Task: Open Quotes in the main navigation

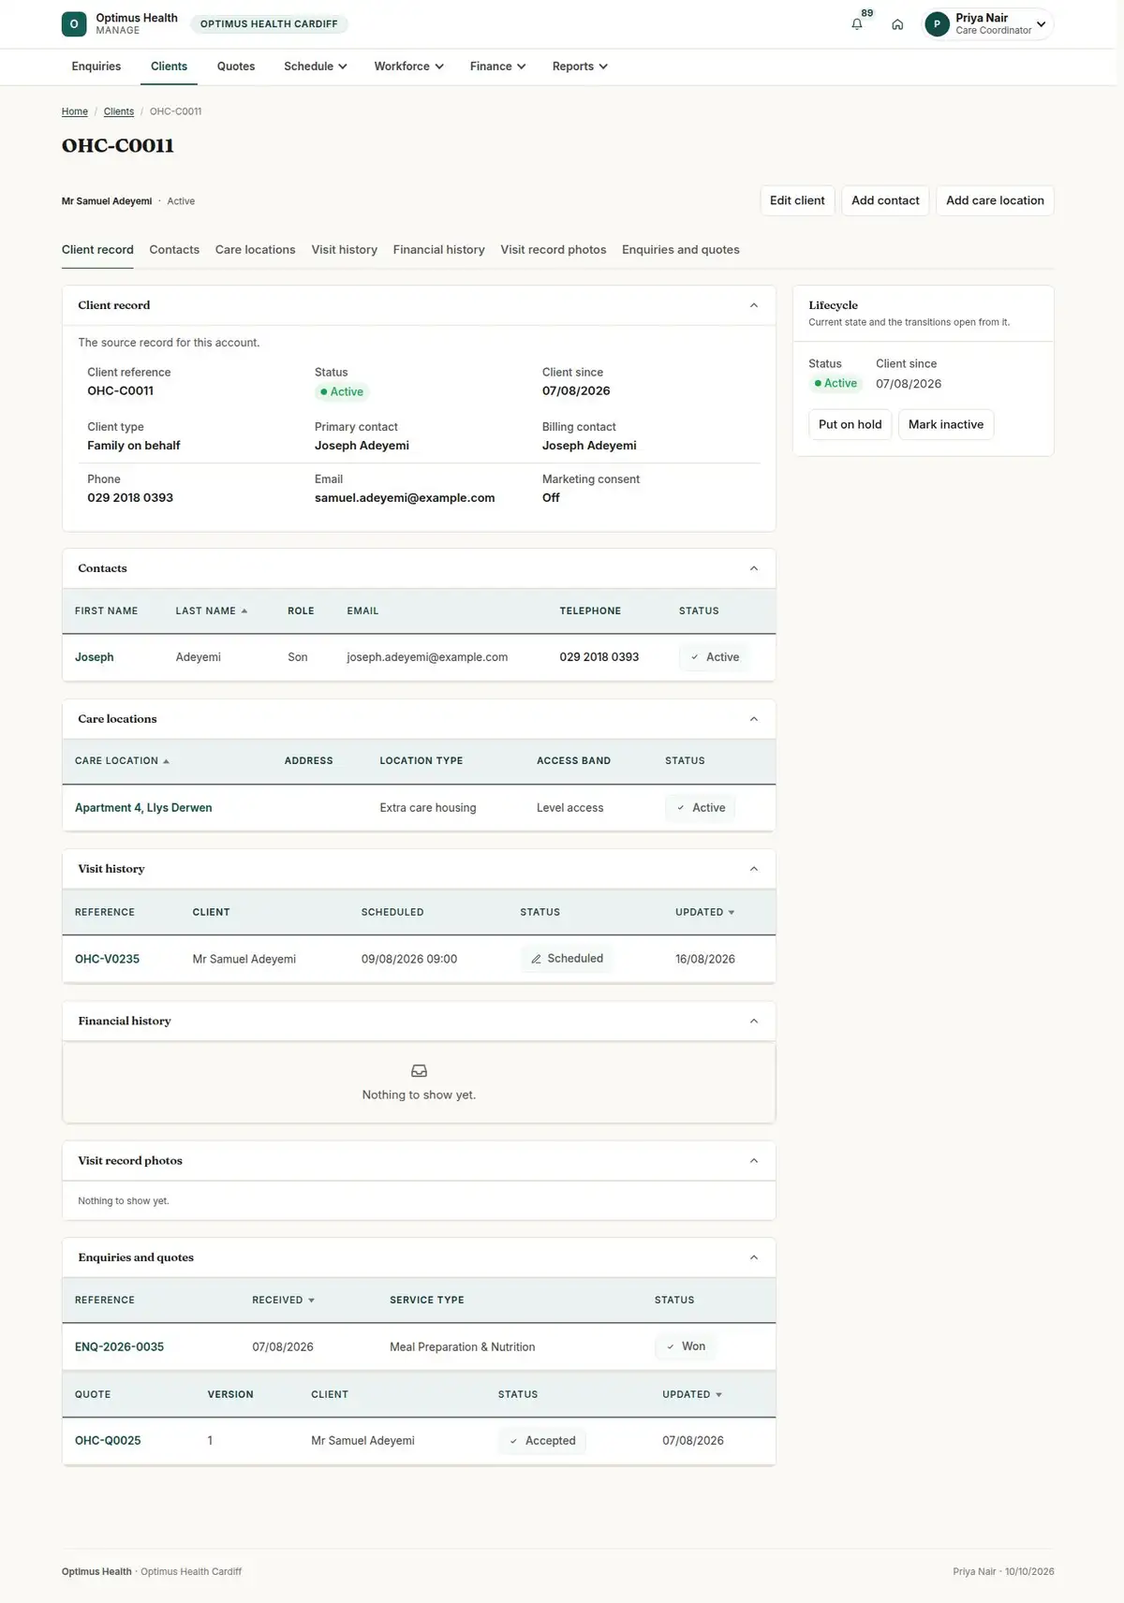Action: (x=236, y=66)
